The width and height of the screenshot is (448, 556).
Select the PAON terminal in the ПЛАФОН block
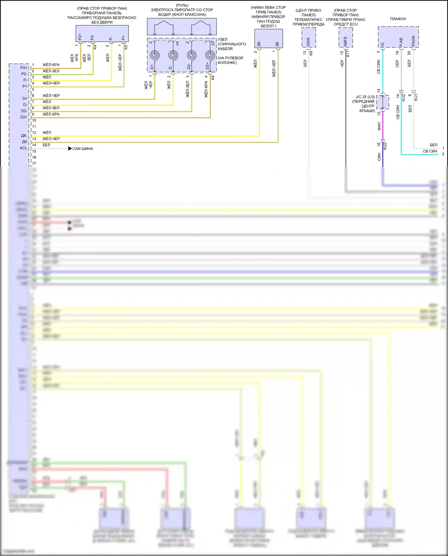point(414,41)
